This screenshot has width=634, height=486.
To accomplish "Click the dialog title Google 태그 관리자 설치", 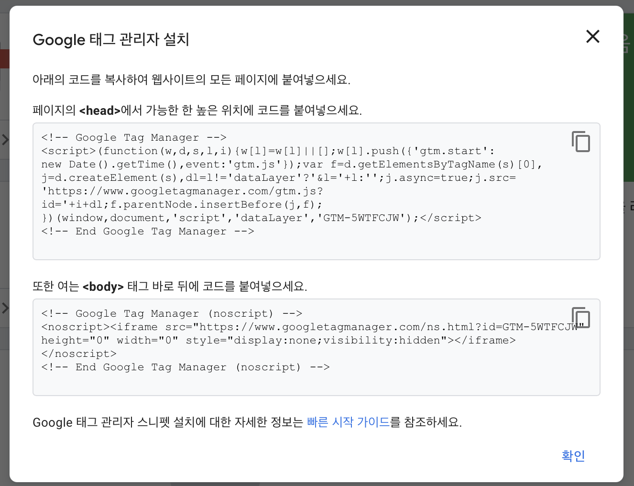I will point(110,40).
